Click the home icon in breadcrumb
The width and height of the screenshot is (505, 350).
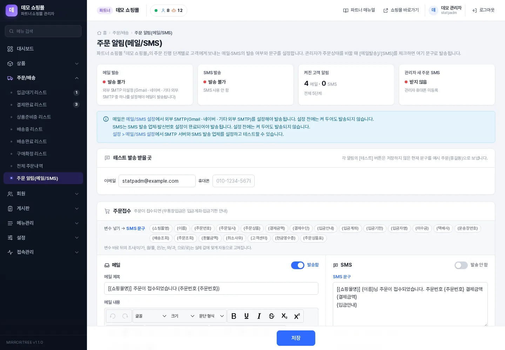coord(99,33)
